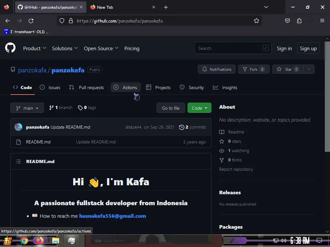Screen dimensions: 330x247
Task: Open the bold panzokafa repository link
Action: (x=68, y=70)
